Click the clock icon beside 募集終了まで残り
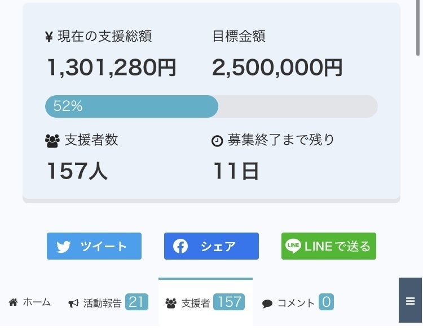The image size is (423, 330). coord(217,141)
